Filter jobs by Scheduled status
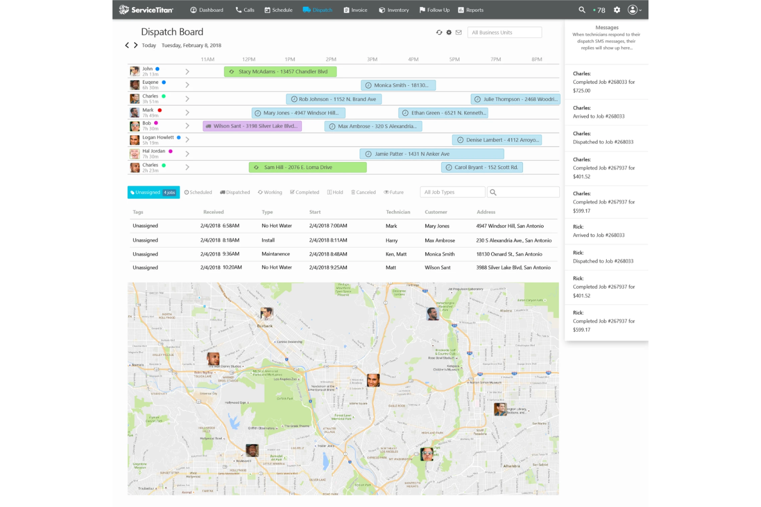This screenshot has height=507, width=761. (198, 192)
